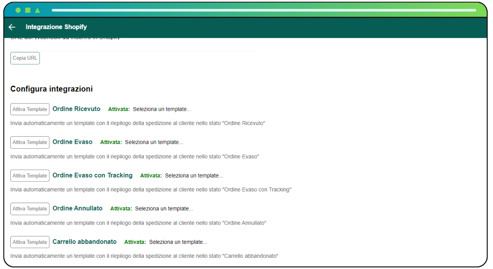Click the Integrazione Shopify title
Viewport: 493px width, 269px height.
point(56,27)
